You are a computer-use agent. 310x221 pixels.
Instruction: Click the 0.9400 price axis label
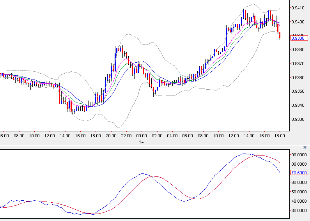click(x=298, y=22)
